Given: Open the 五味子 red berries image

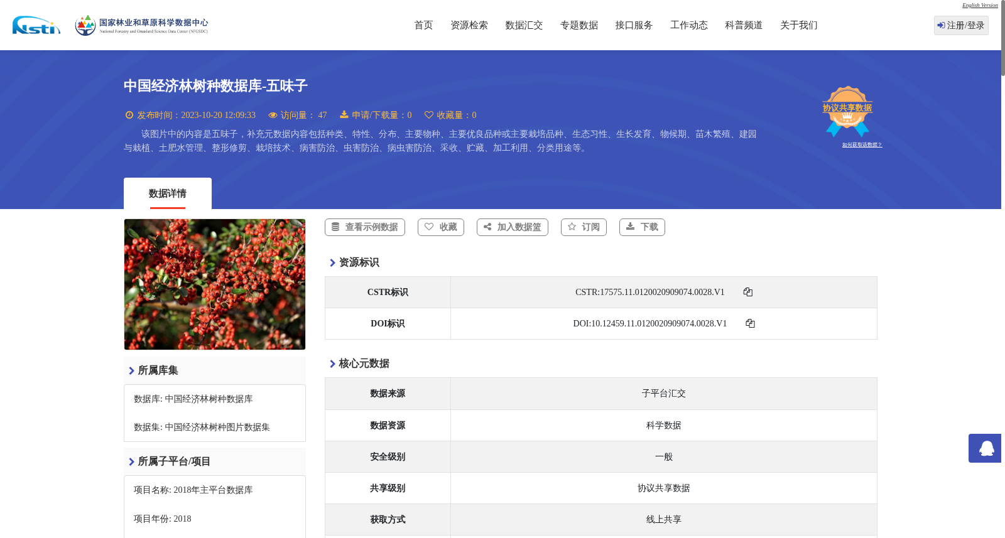Looking at the screenshot, I should (x=215, y=284).
